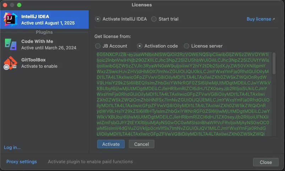Select IntelliJ IDEA entry in license list

[x=44, y=20]
